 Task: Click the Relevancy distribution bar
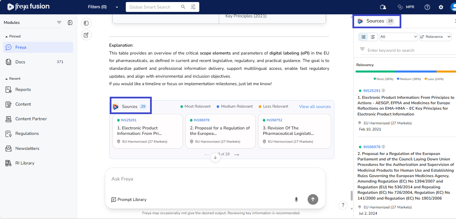click(405, 72)
